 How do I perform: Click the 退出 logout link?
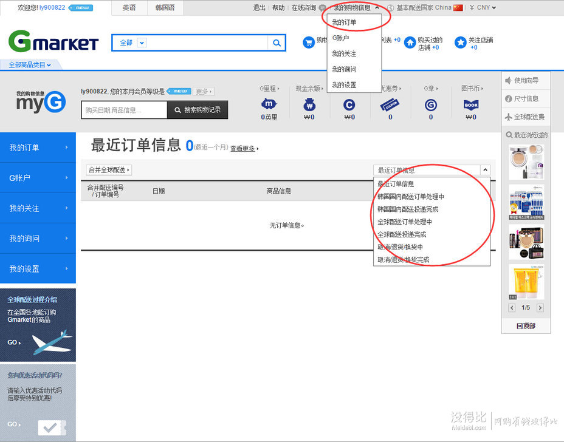259,7
